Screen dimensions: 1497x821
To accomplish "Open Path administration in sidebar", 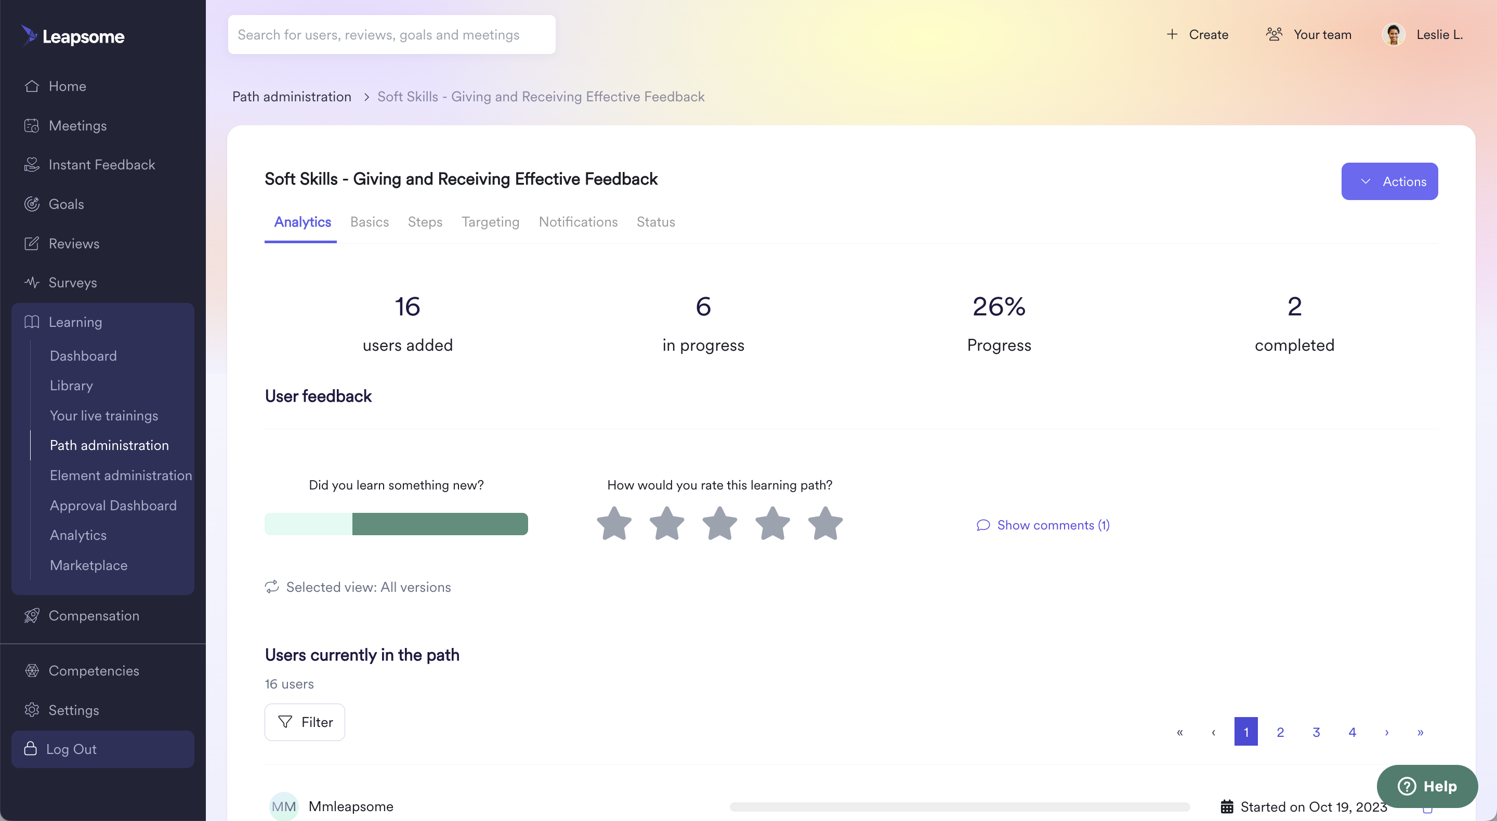I will click(x=109, y=445).
